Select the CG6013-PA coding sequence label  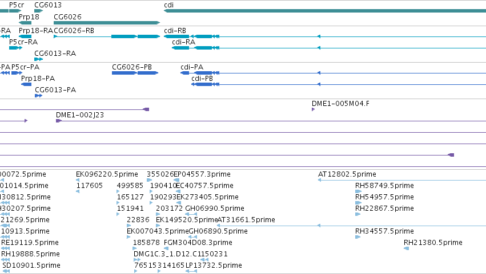pos(55,90)
